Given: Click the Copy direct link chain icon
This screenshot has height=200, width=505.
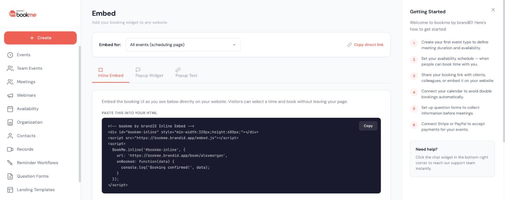Looking at the screenshot, I should (350, 45).
